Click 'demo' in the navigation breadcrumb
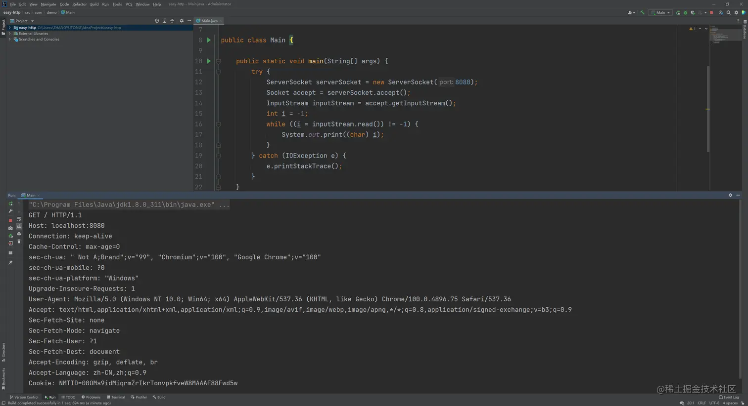 click(51, 13)
